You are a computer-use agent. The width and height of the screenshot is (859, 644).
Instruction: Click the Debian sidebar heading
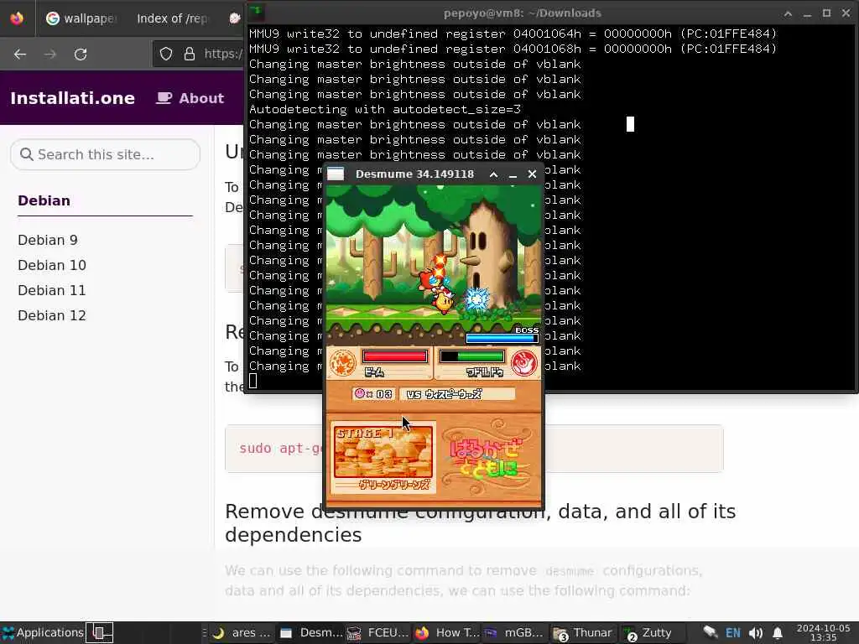coord(44,200)
